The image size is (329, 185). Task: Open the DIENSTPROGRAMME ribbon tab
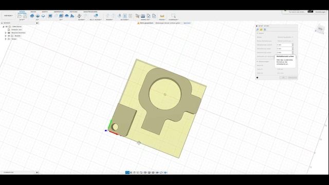[x=90, y=12]
